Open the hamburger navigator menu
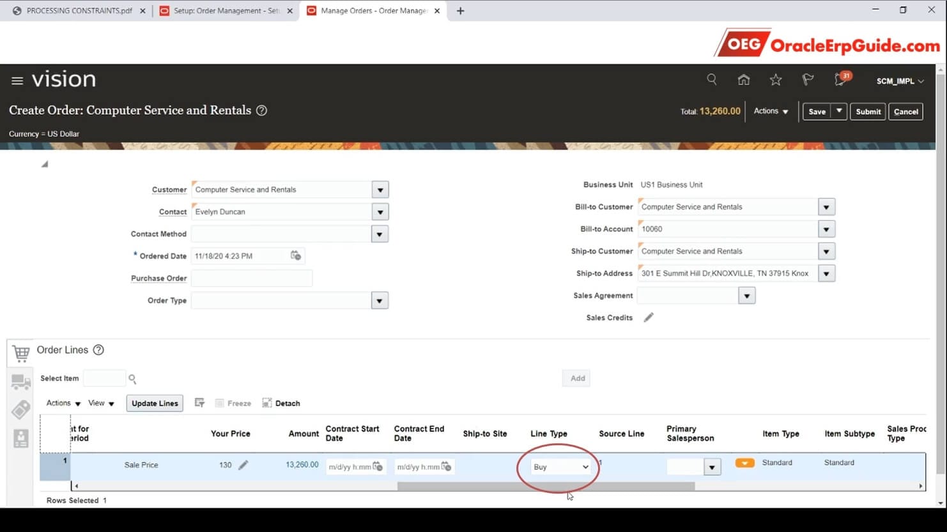This screenshot has height=532, width=947. click(17, 80)
